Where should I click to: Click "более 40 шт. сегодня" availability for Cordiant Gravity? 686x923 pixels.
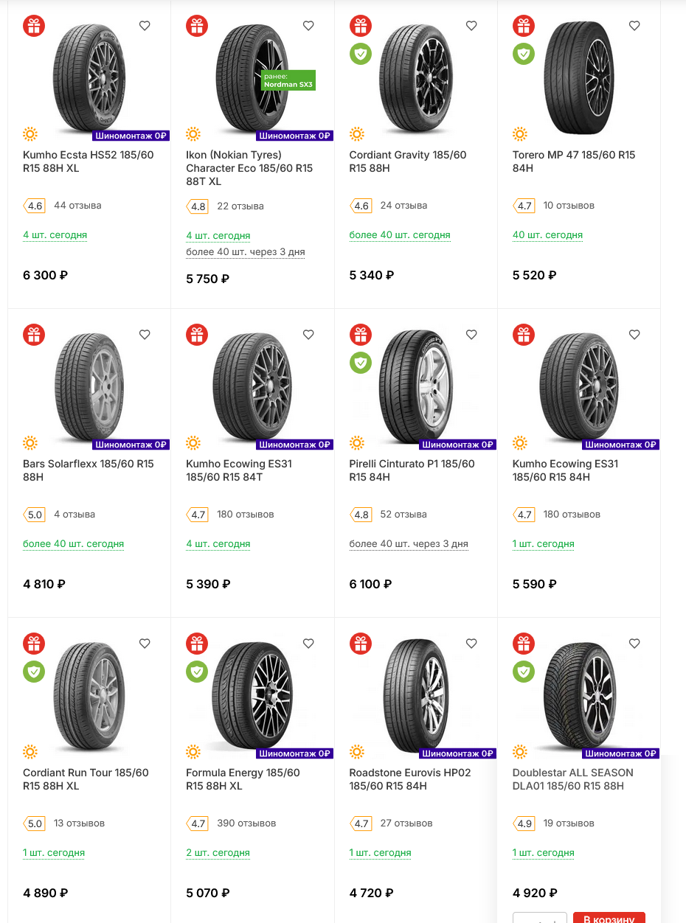[400, 235]
